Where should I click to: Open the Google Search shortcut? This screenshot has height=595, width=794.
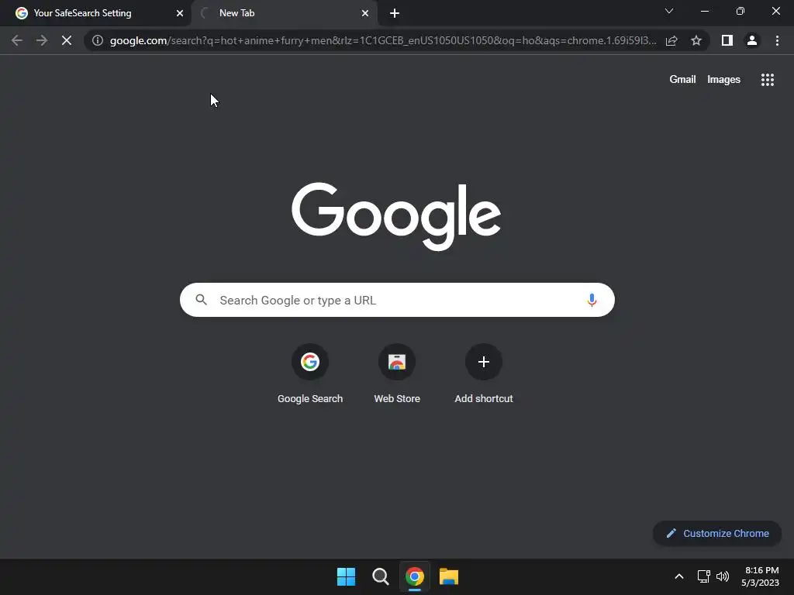coord(310,373)
